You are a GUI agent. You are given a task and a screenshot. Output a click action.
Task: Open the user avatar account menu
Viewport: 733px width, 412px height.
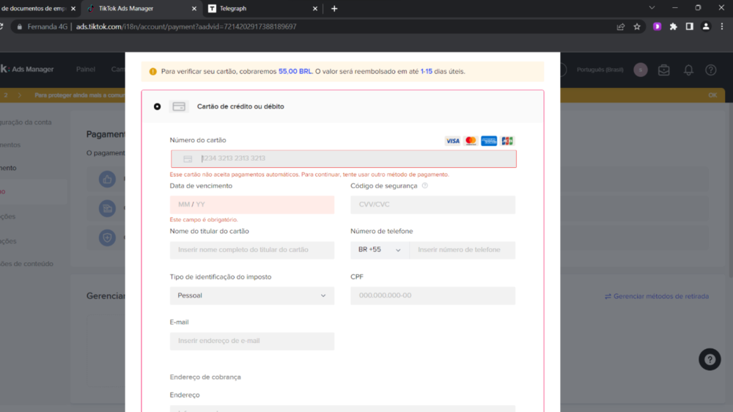click(x=641, y=70)
